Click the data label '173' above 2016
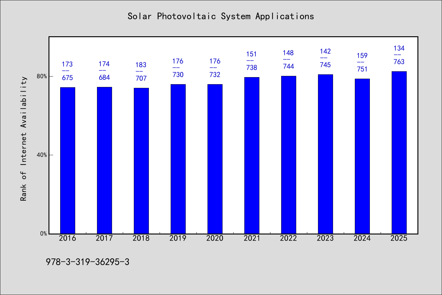Screen dimensions: 442x295 [68, 64]
